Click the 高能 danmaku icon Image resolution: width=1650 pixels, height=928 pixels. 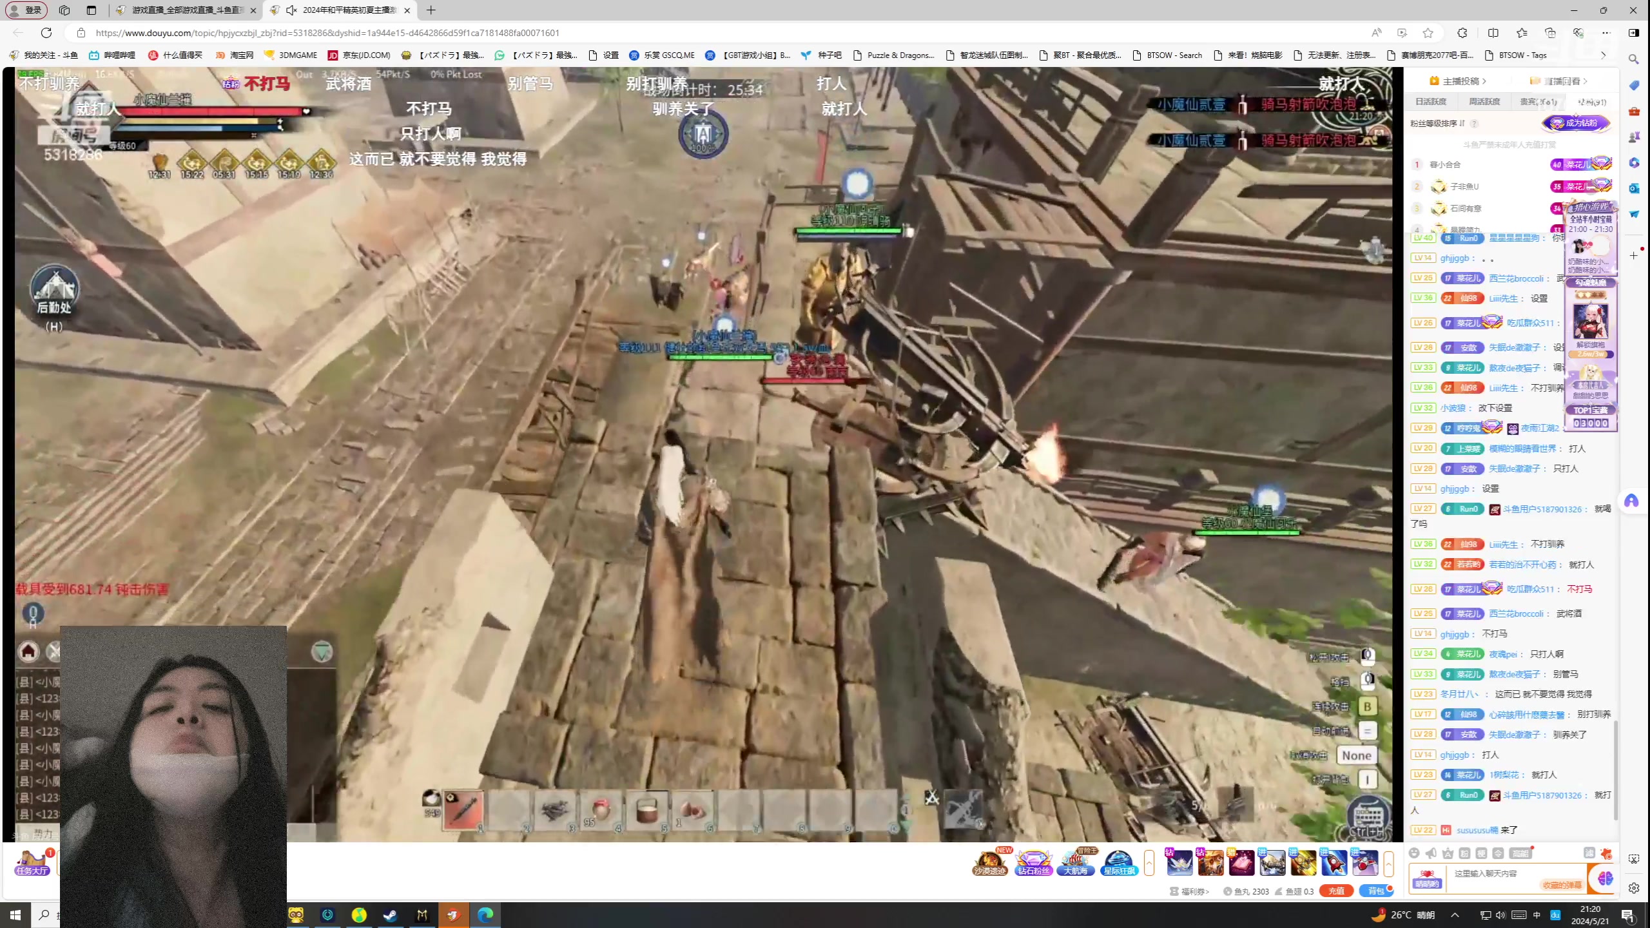pos(1520,854)
